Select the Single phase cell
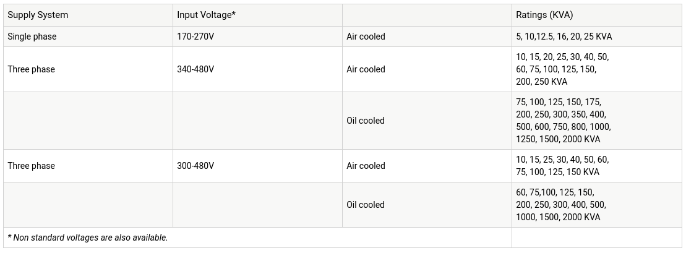686x253 pixels. tap(32, 36)
